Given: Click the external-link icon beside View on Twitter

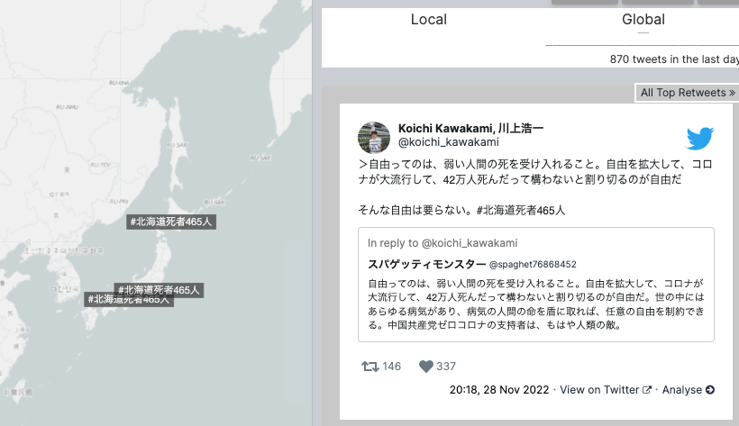Looking at the screenshot, I should click(647, 390).
